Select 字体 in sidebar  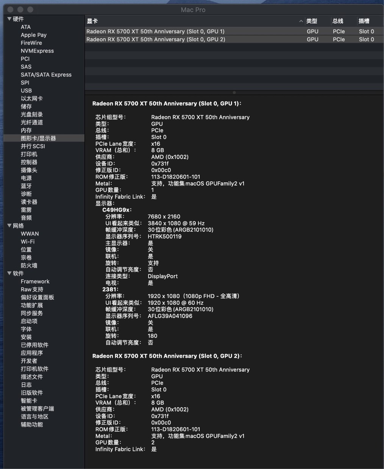point(26,329)
